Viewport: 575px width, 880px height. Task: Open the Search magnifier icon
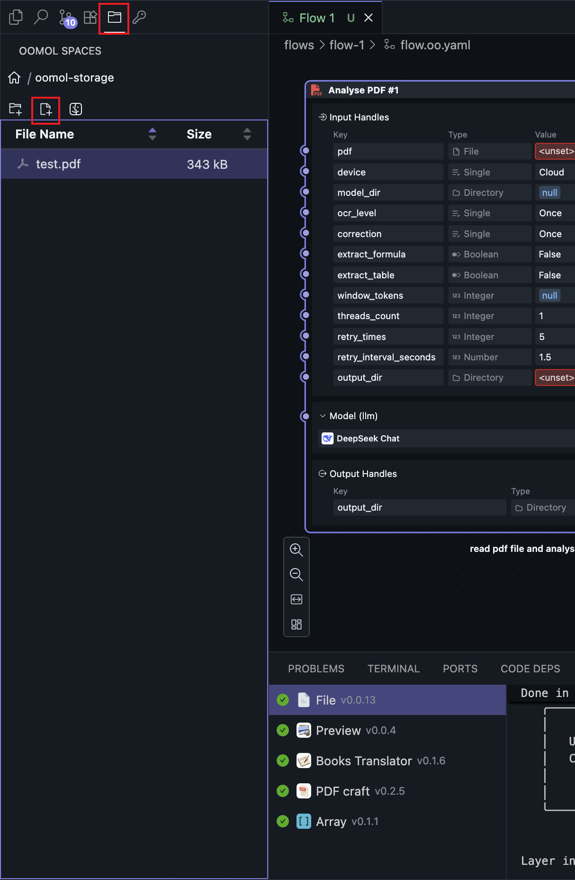tap(41, 18)
